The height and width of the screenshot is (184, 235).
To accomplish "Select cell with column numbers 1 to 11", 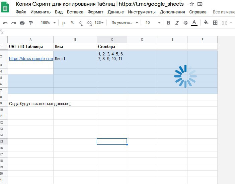I will [112, 56].
